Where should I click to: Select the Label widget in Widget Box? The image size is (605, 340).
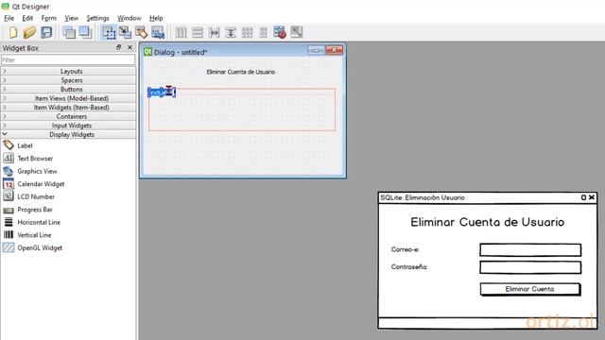pos(25,145)
